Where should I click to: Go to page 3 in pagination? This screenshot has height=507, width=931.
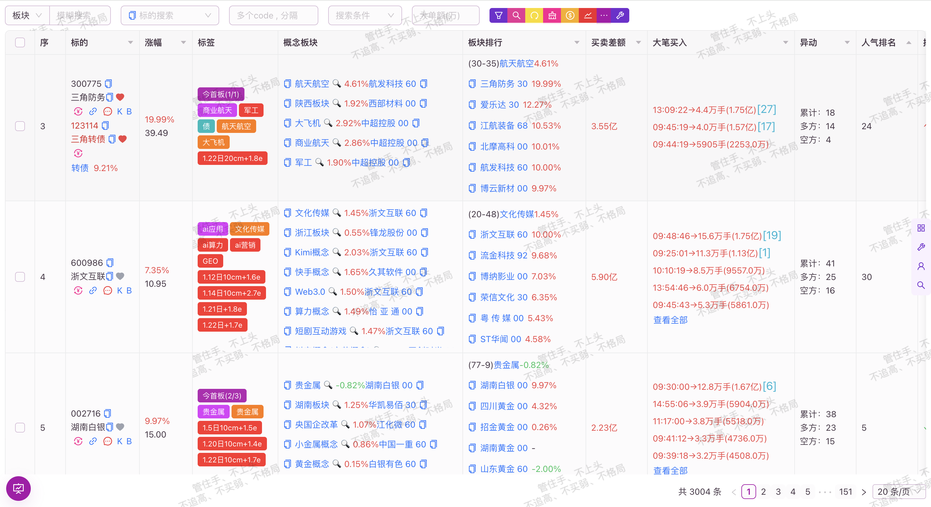tap(778, 492)
